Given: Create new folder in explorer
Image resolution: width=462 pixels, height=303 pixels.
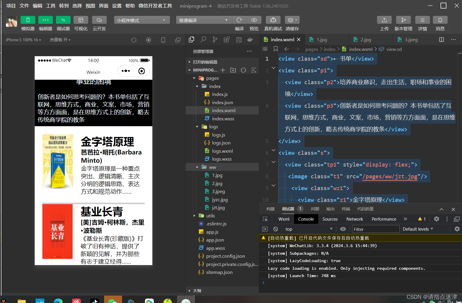Looking at the screenshot, I should pyautogui.click(x=233, y=70).
